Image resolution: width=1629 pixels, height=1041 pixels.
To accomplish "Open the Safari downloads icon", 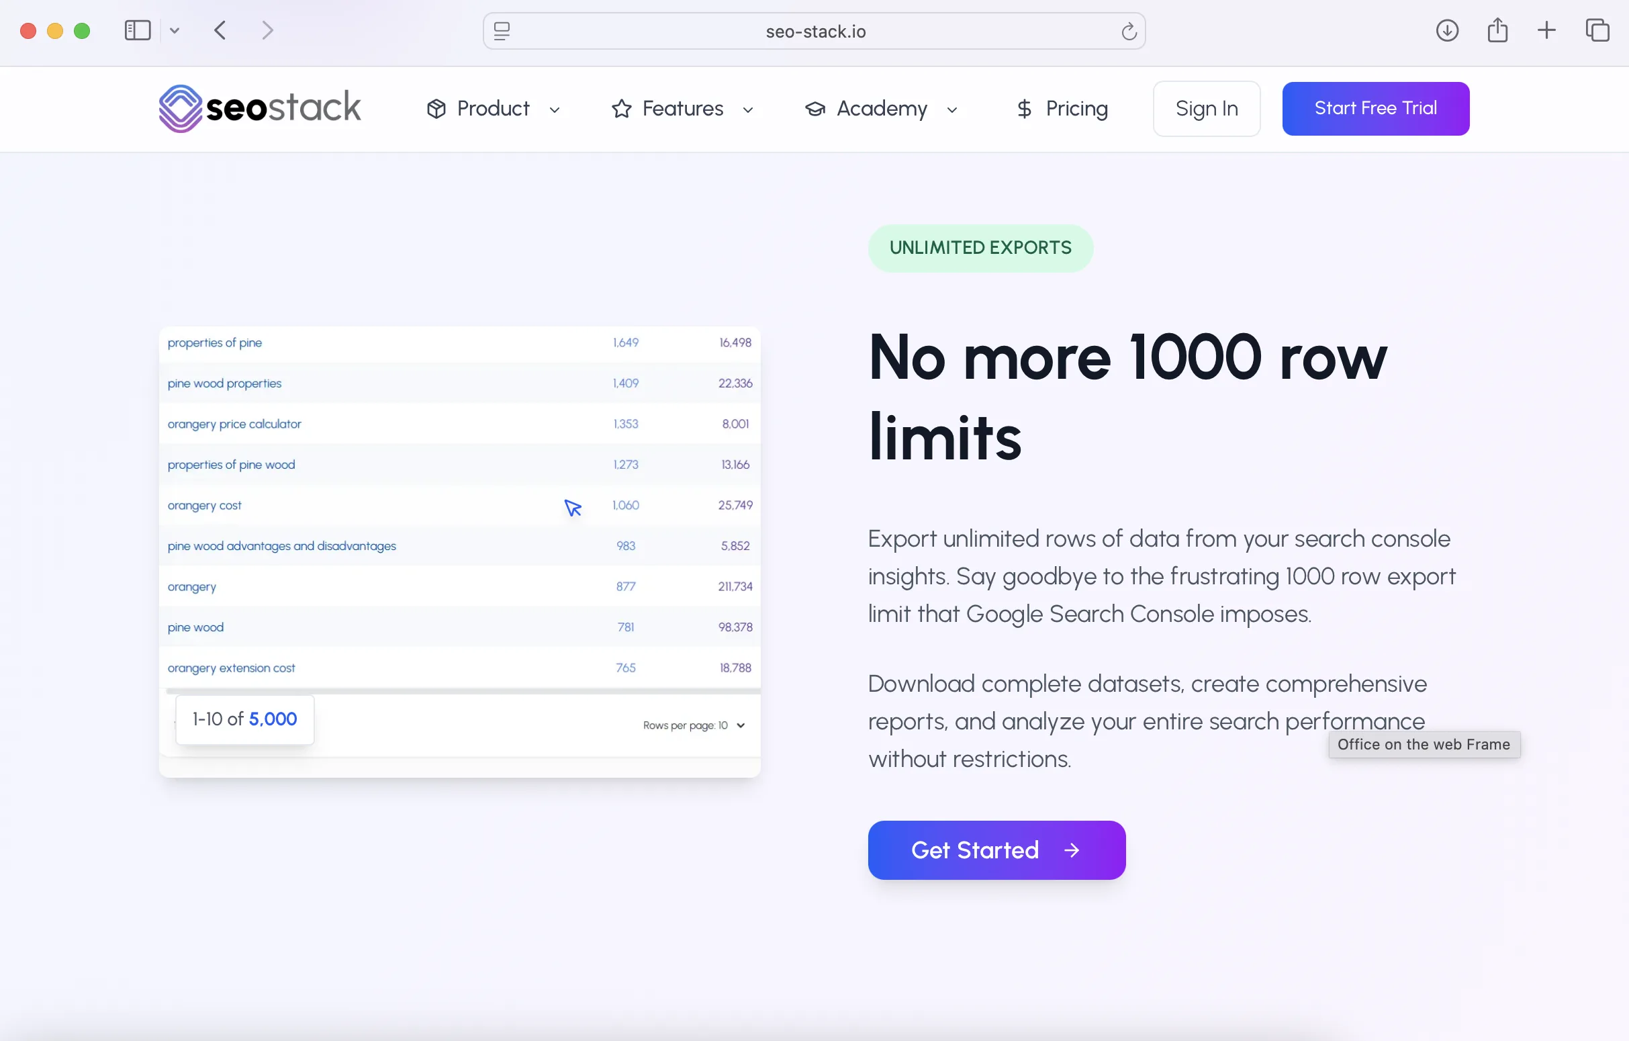I will [x=1447, y=30].
